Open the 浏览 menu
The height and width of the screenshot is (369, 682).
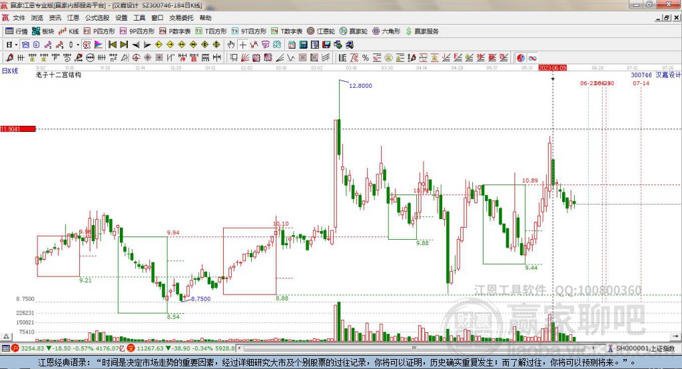coord(37,18)
